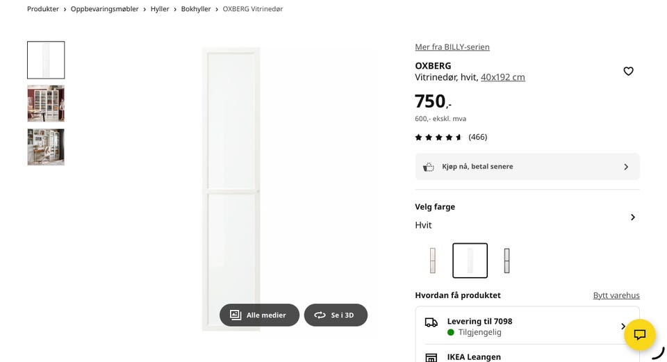Add OXBERG to favorites with heart icon
667x362 pixels.
pos(628,71)
